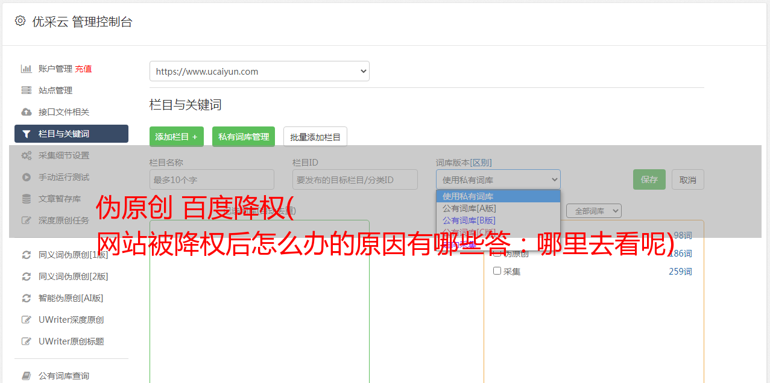Select the 公有词库[A版] option
770x383 pixels.
pyautogui.click(x=498, y=208)
